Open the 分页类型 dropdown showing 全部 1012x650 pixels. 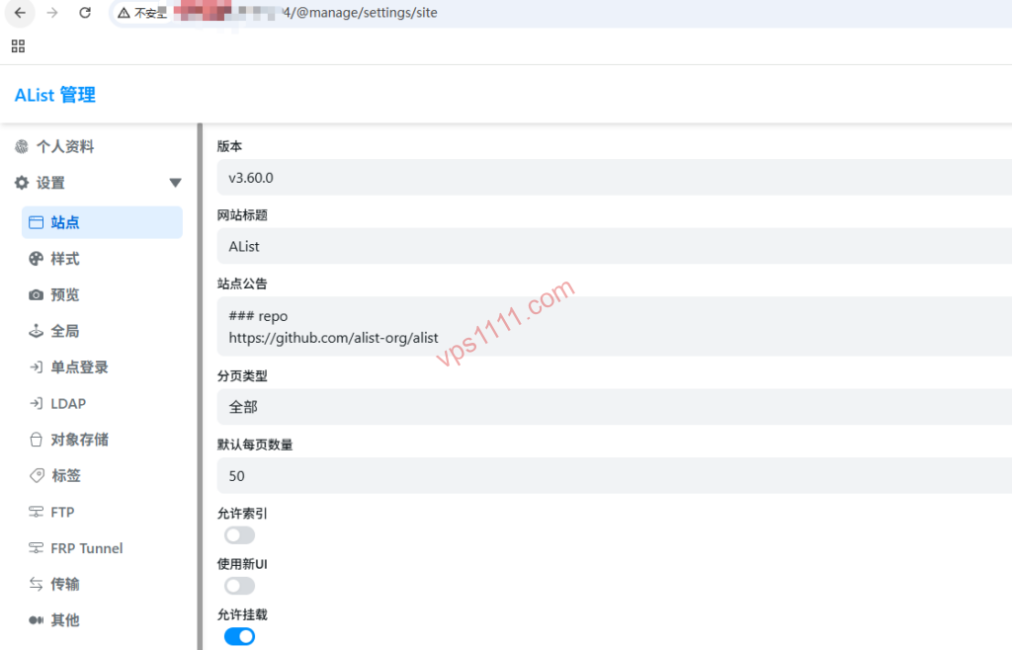[x=615, y=407]
